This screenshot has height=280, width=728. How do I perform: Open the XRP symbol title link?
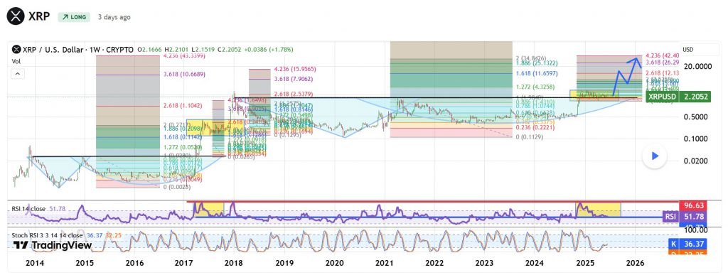click(39, 17)
